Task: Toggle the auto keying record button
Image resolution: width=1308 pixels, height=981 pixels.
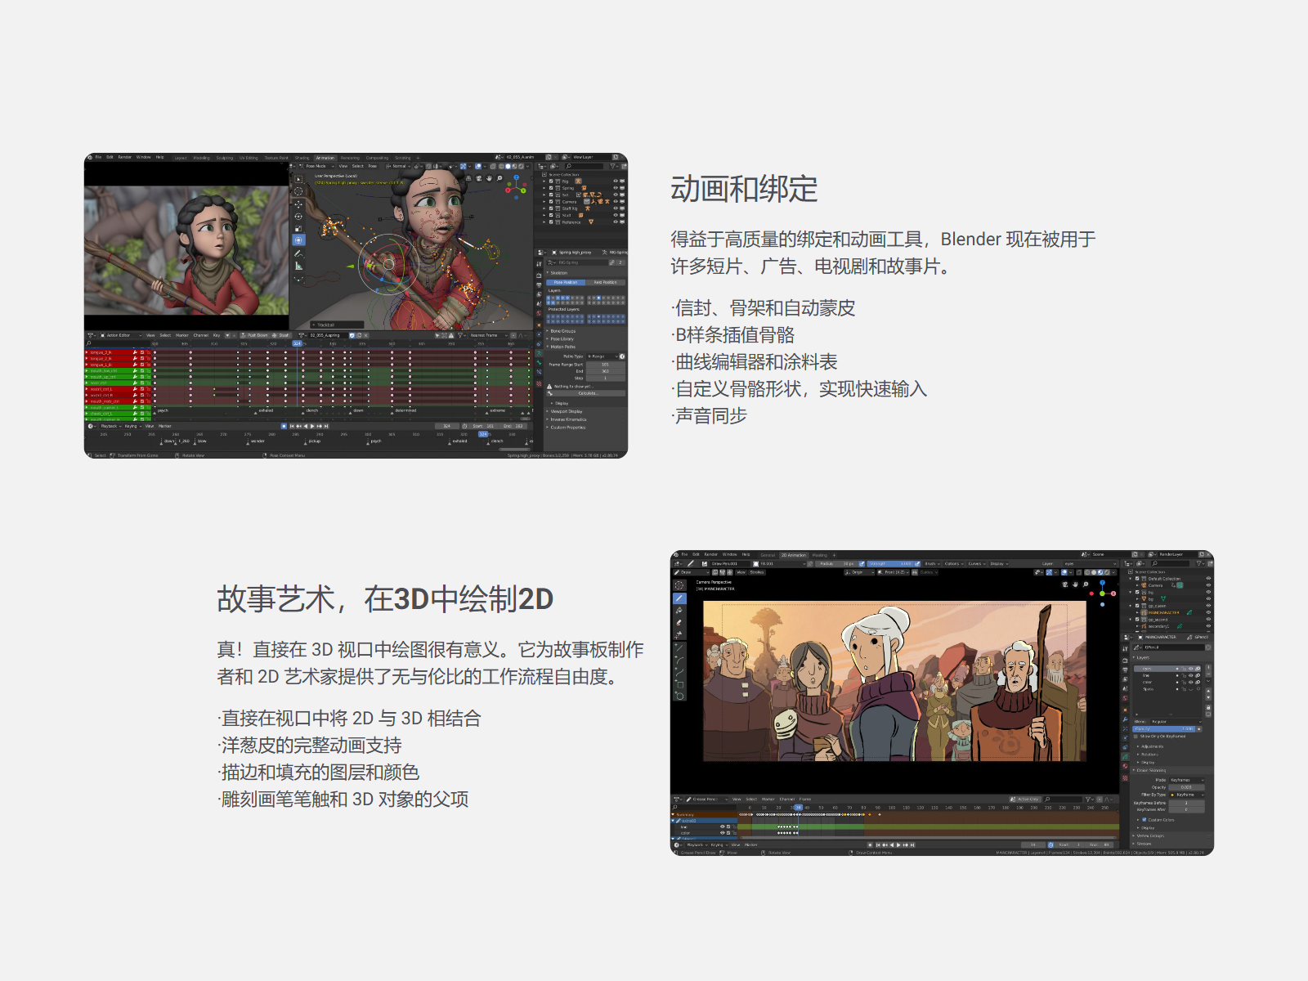Action: pos(284,426)
